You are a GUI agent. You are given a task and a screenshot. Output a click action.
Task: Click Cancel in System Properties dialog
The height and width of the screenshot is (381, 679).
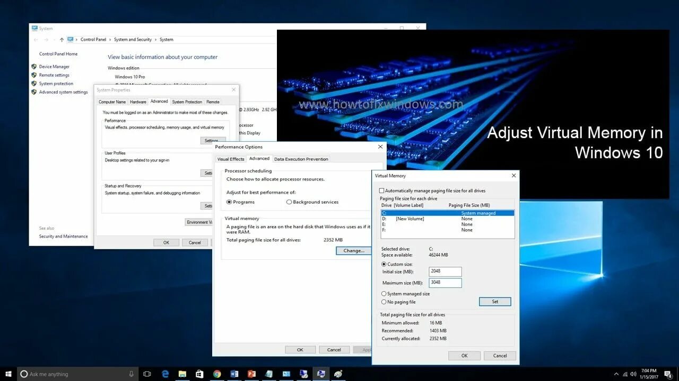coord(195,242)
